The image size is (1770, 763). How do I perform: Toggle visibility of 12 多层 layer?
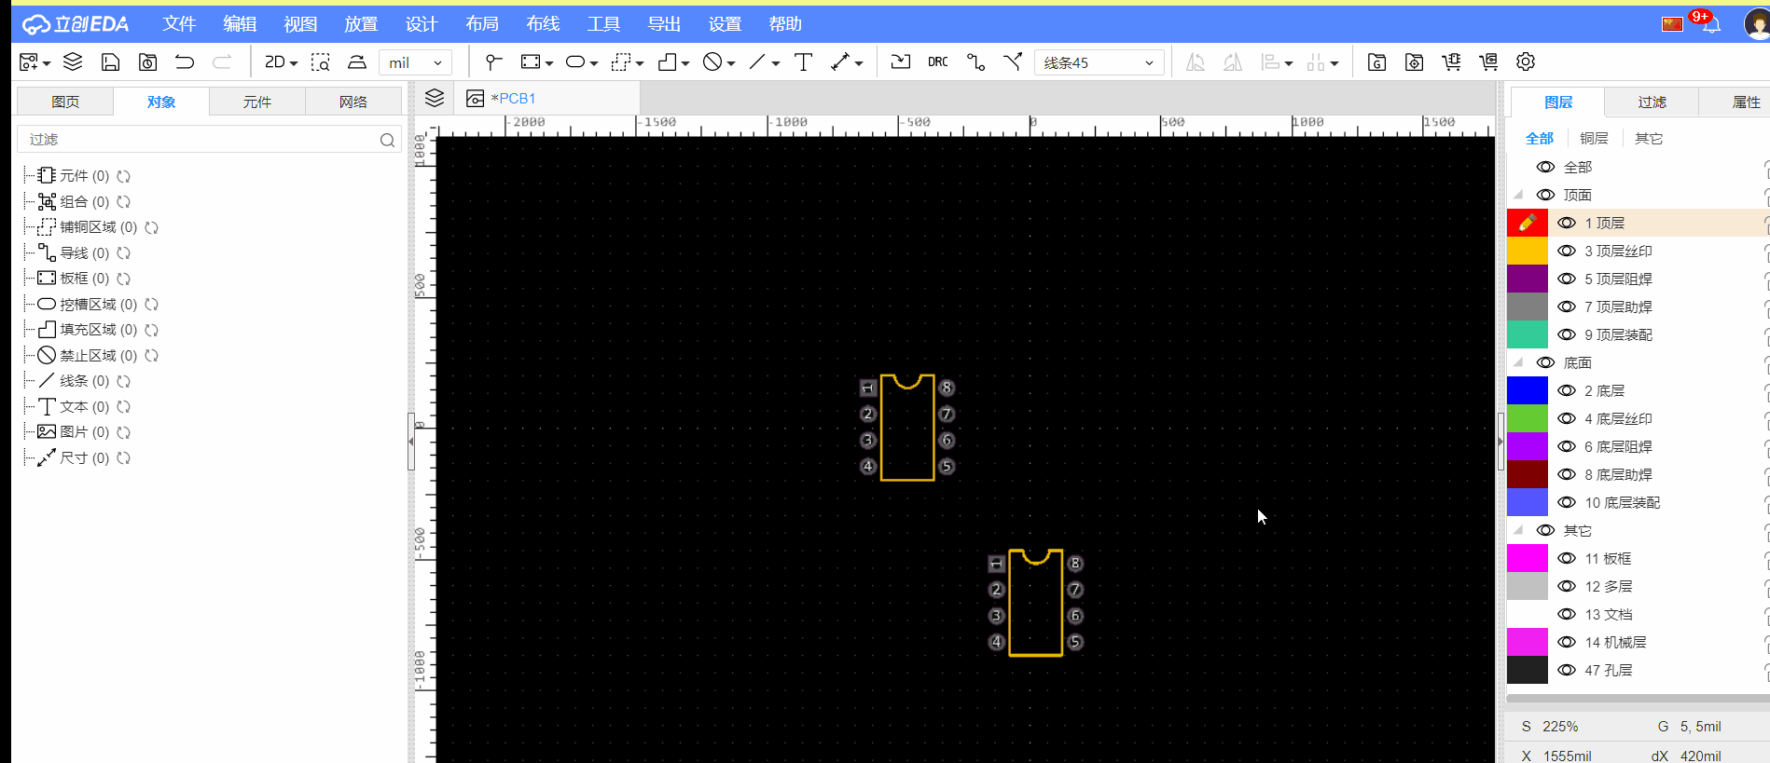1567,586
